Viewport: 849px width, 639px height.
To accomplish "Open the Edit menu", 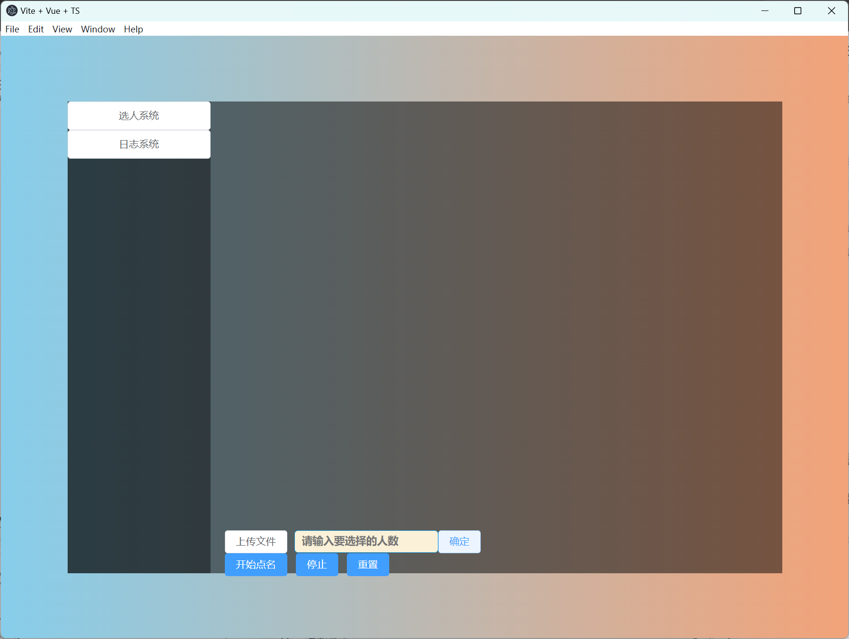I will pyautogui.click(x=35, y=29).
